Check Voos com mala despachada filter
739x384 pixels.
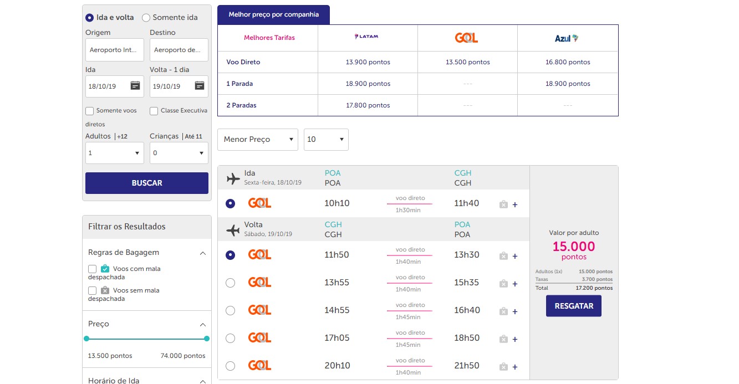click(93, 269)
